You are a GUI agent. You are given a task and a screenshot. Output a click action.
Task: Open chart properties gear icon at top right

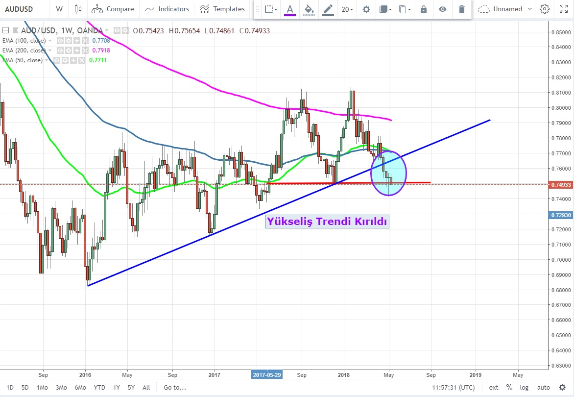(544, 9)
